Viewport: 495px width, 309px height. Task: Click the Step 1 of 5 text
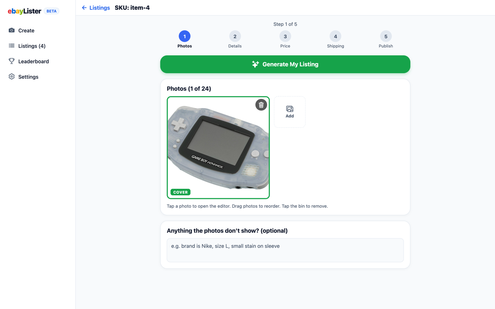pos(285,24)
